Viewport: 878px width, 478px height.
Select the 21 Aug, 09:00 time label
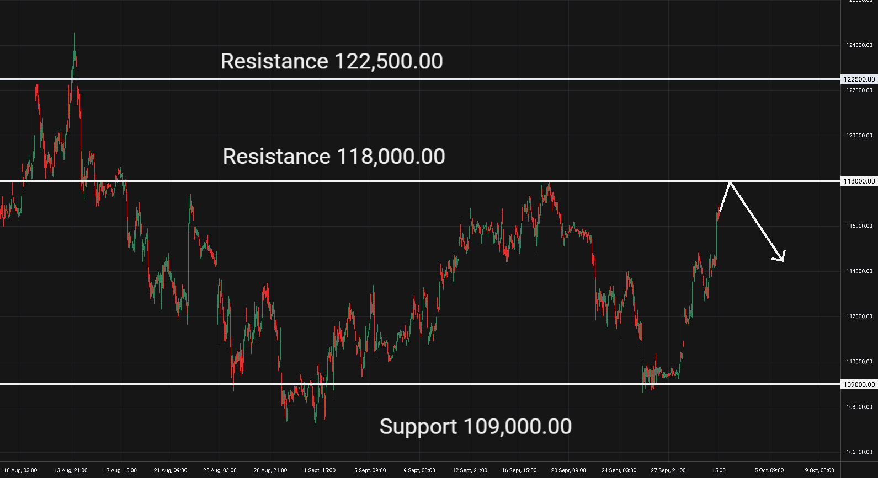[171, 470]
